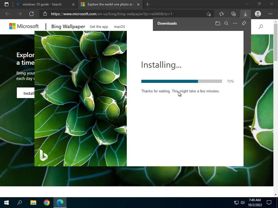Open the network status tray icon
278x208 pixels.
(x=236, y=203)
